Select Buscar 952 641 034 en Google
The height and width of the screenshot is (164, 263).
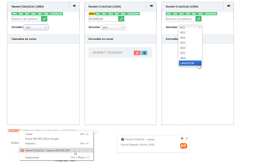click(x=56, y=139)
